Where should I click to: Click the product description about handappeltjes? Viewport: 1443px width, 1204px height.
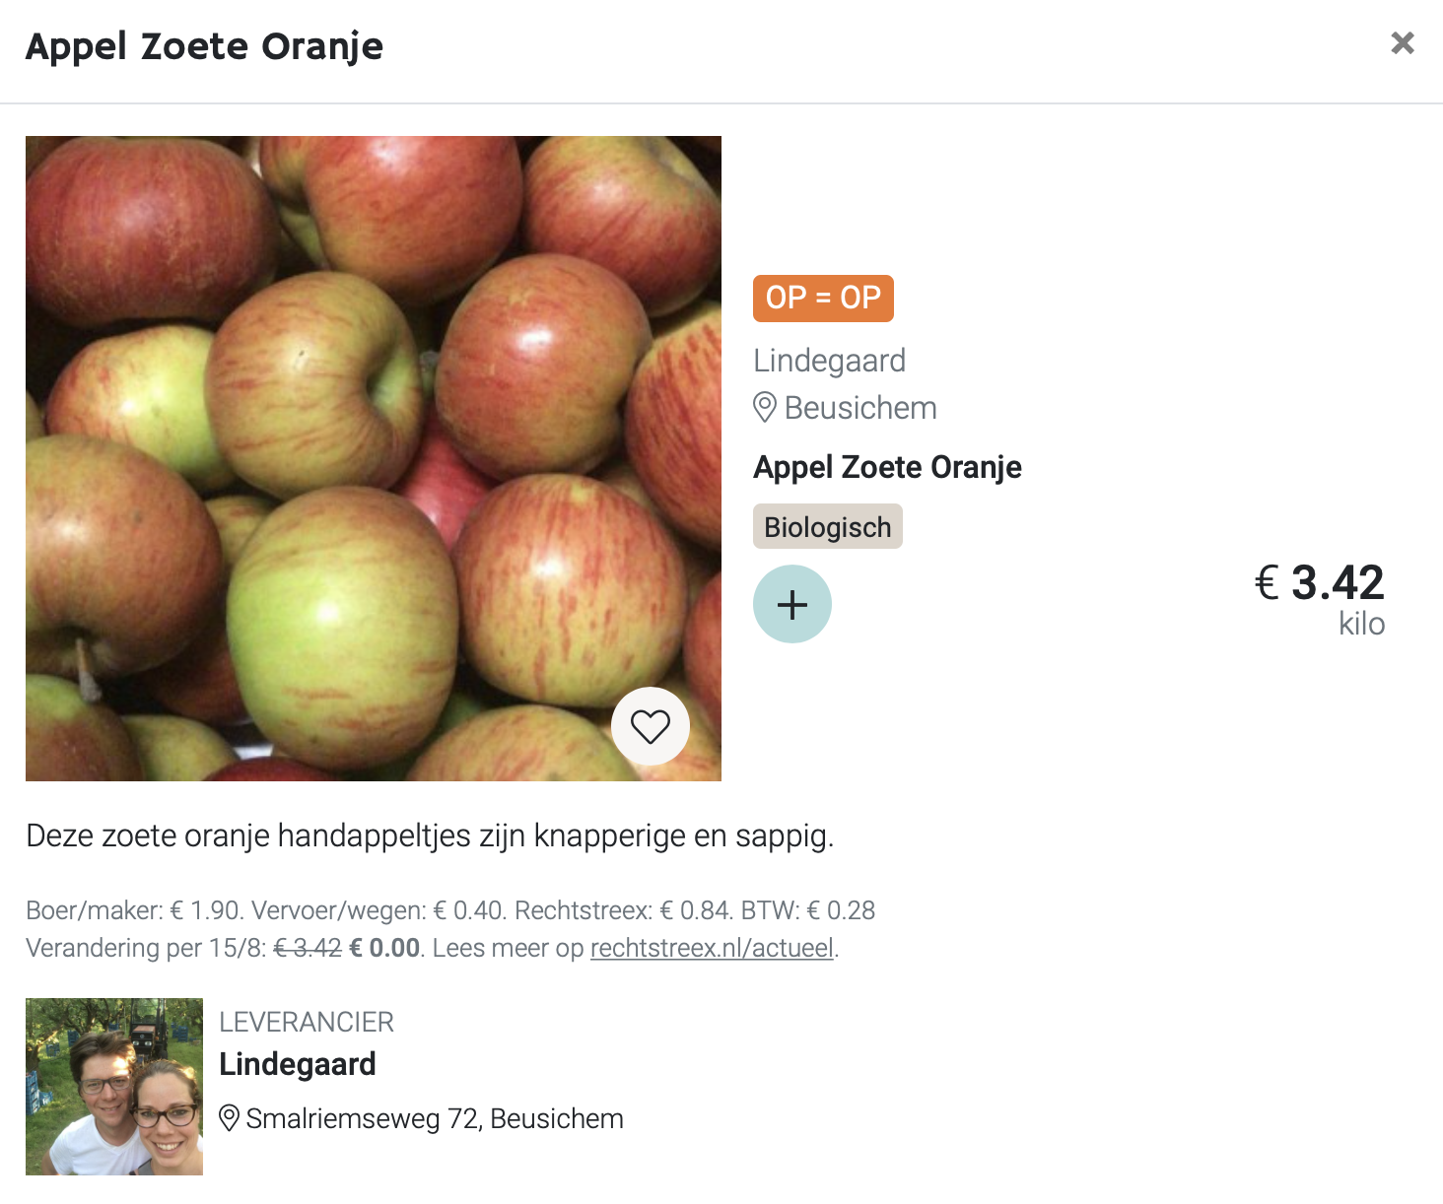click(x=431, y=836)
